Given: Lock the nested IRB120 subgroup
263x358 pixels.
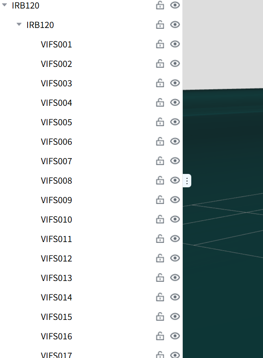Looking at the screenshot, I should point(160,25).
